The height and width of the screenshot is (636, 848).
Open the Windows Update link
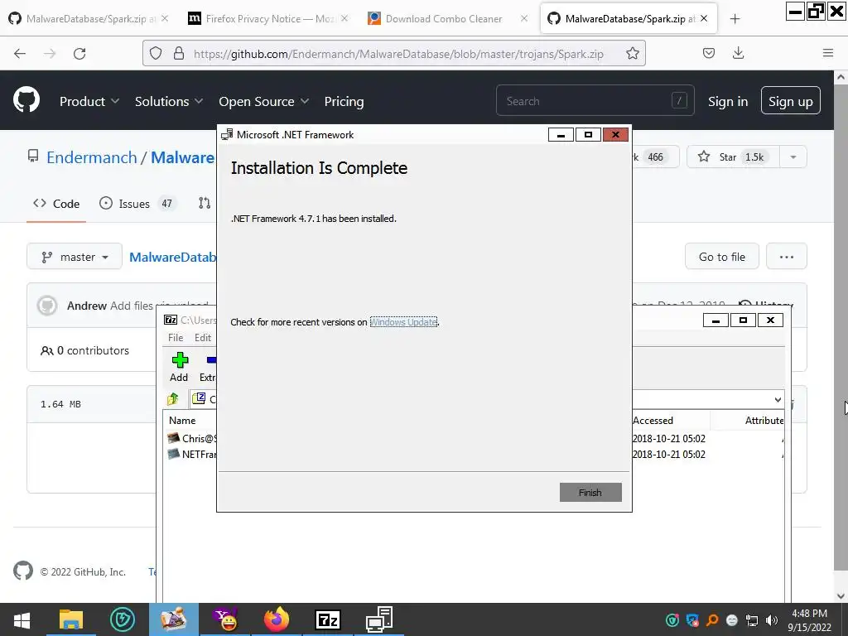(x=403, y=322)
